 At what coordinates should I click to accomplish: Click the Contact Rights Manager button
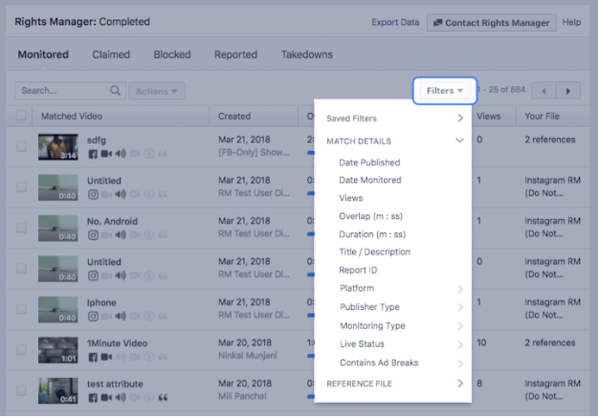(x=490, y=22)
